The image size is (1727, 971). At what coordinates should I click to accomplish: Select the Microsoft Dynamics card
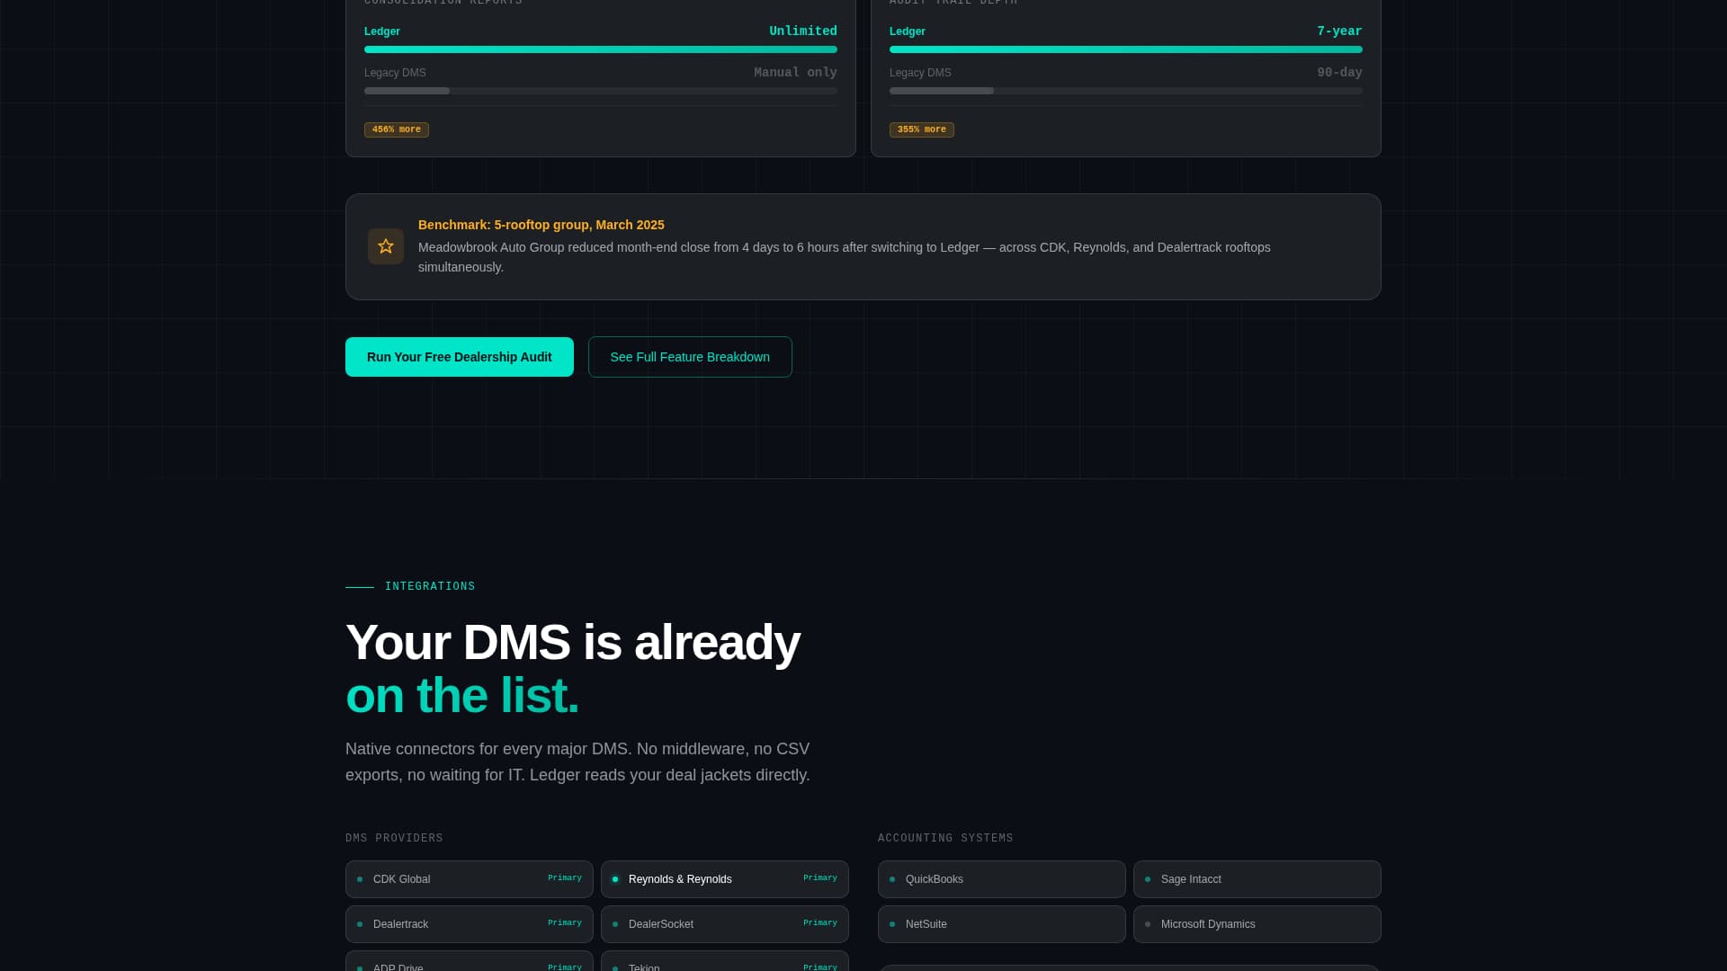tap(1257, 924)
